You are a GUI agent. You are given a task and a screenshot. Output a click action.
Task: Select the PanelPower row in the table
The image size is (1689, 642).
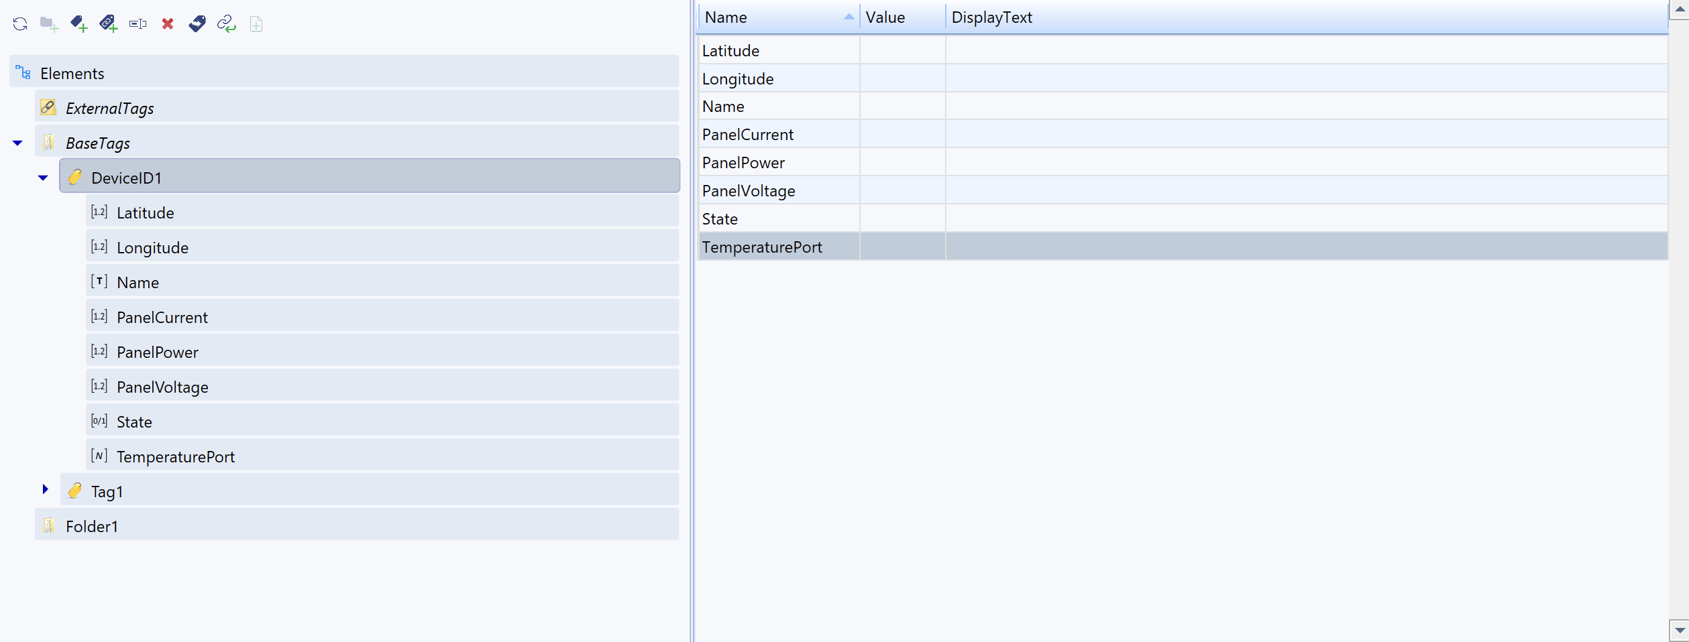pyautogui.click(x=743, y=163)
